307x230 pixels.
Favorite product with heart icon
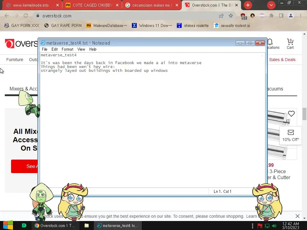coord(291,114)
